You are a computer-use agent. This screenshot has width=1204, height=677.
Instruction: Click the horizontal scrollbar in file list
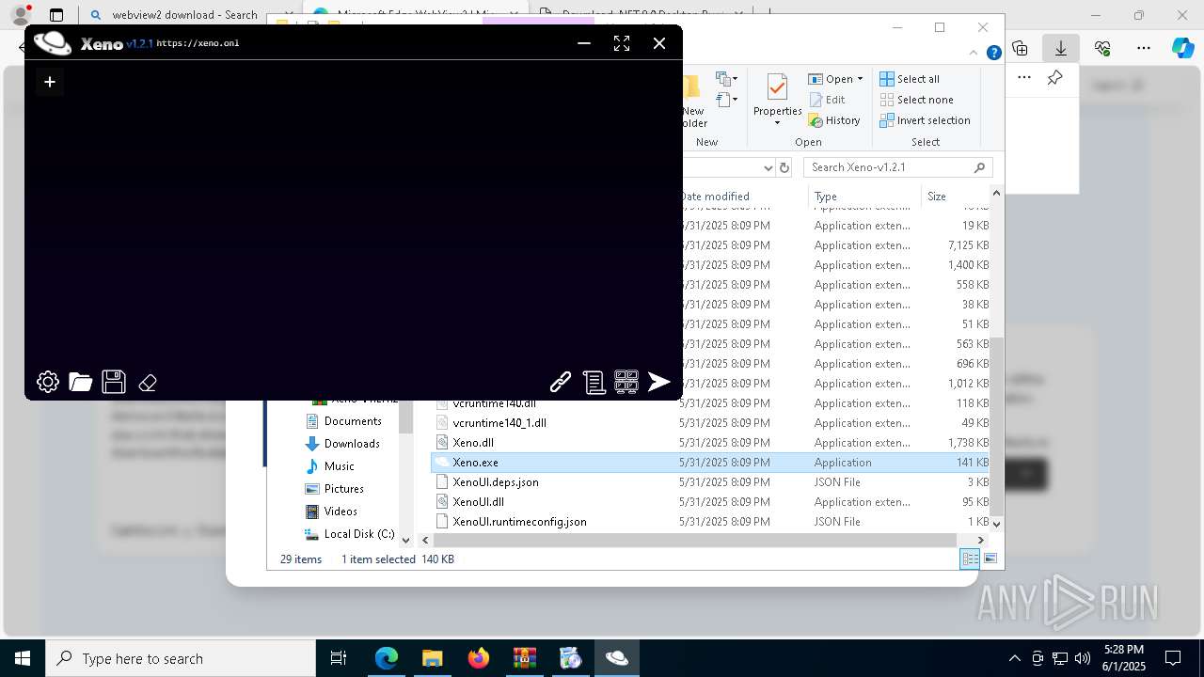[695, 540]
